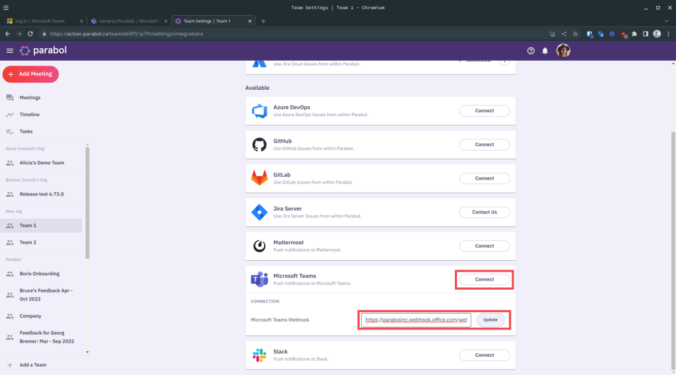
Task: Click Update next to the webhook field
Action: click(490, 320)
